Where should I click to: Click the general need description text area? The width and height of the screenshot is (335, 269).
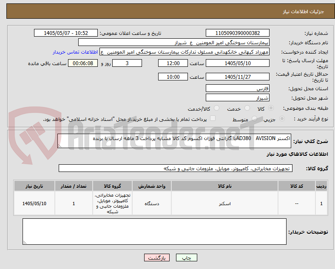tap(174, 141)
